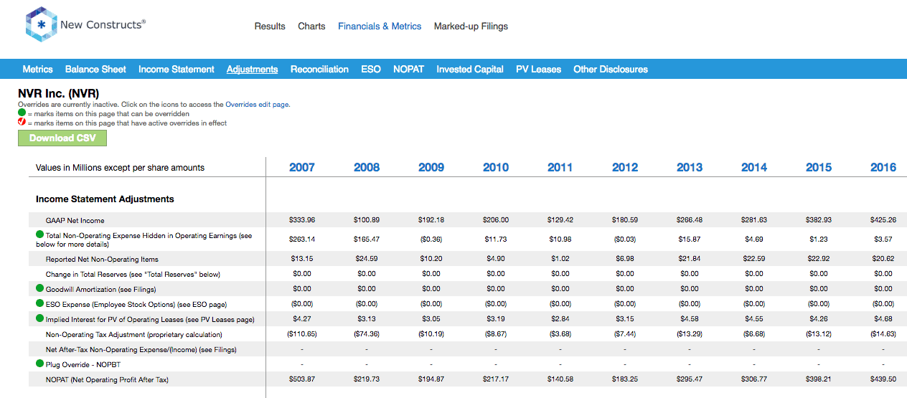This screenshot has height=398, width=907.
Task: Switch to the Metrics tab
Action: [38, 69]
